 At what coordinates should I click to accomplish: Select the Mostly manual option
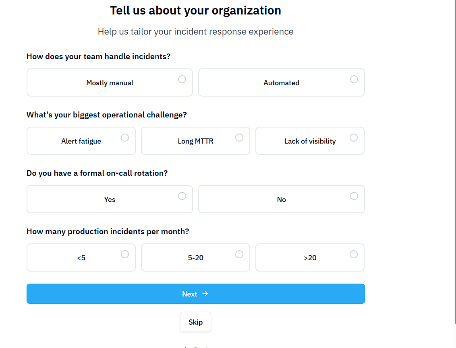click(110, 83)
